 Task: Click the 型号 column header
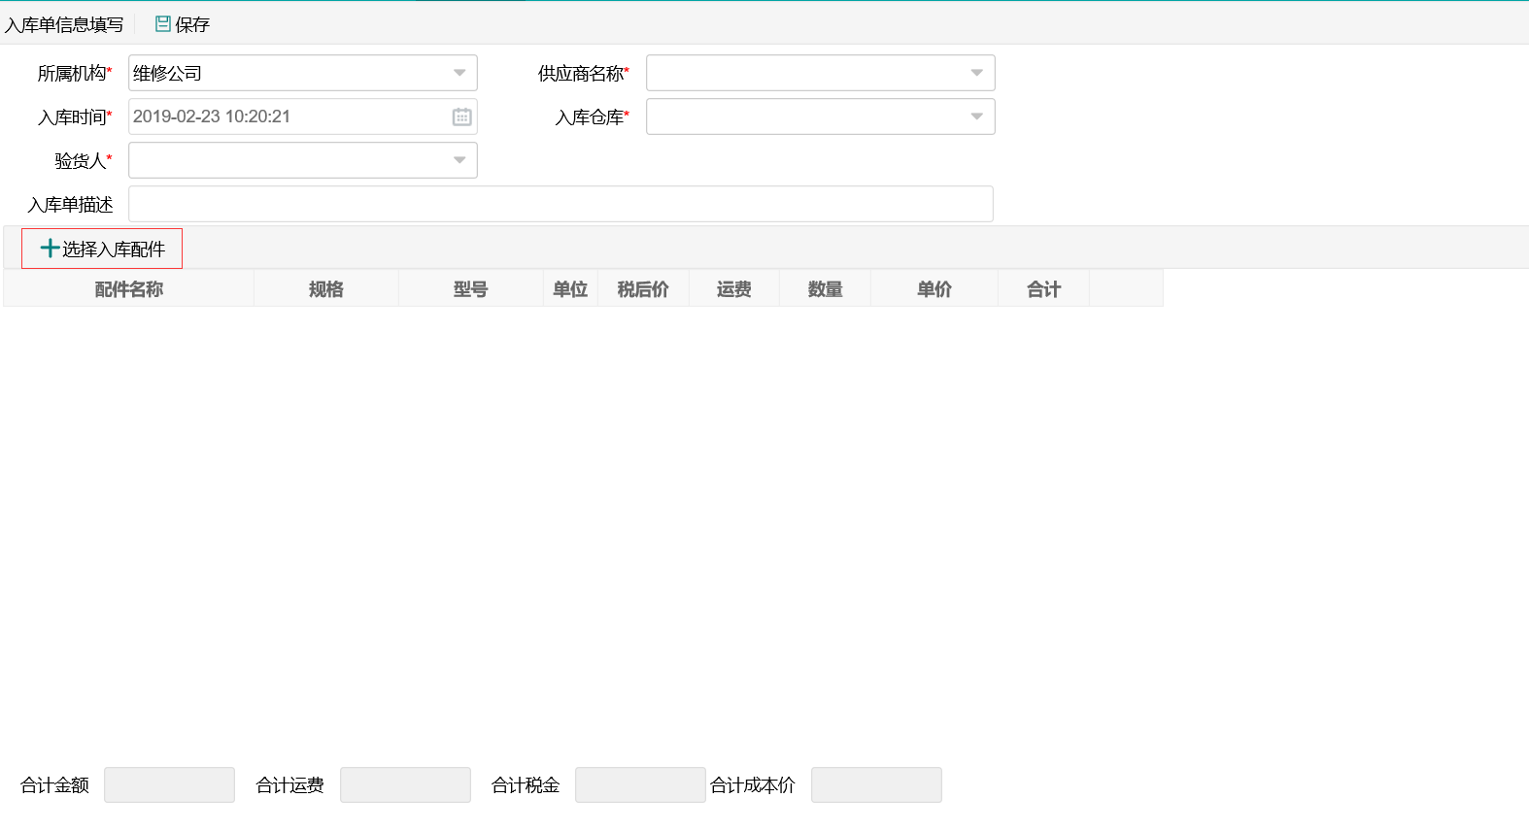pyautogui.click(x=471, y=288)
